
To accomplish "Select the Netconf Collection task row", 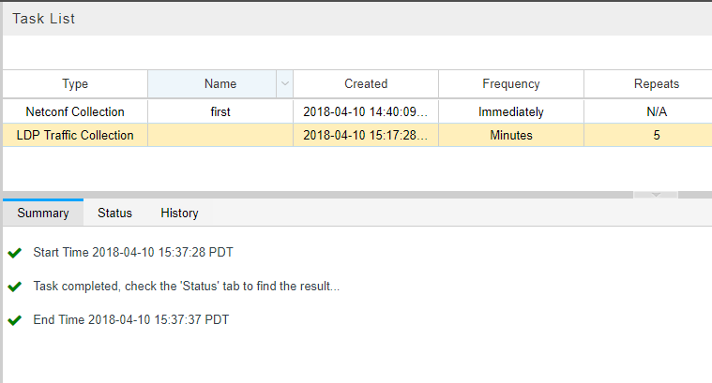I will click(75, 111).
